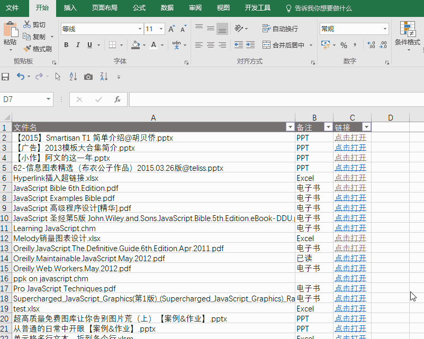This screenshot has width=424, height=339.
Task: Apply comma thousands separator style
Action: click(x=355, y=45)
